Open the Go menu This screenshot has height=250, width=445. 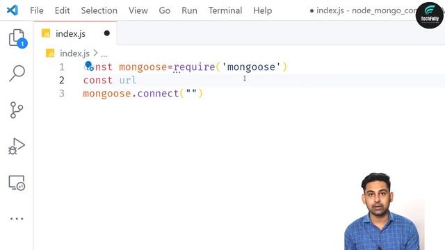click(165, 10)
